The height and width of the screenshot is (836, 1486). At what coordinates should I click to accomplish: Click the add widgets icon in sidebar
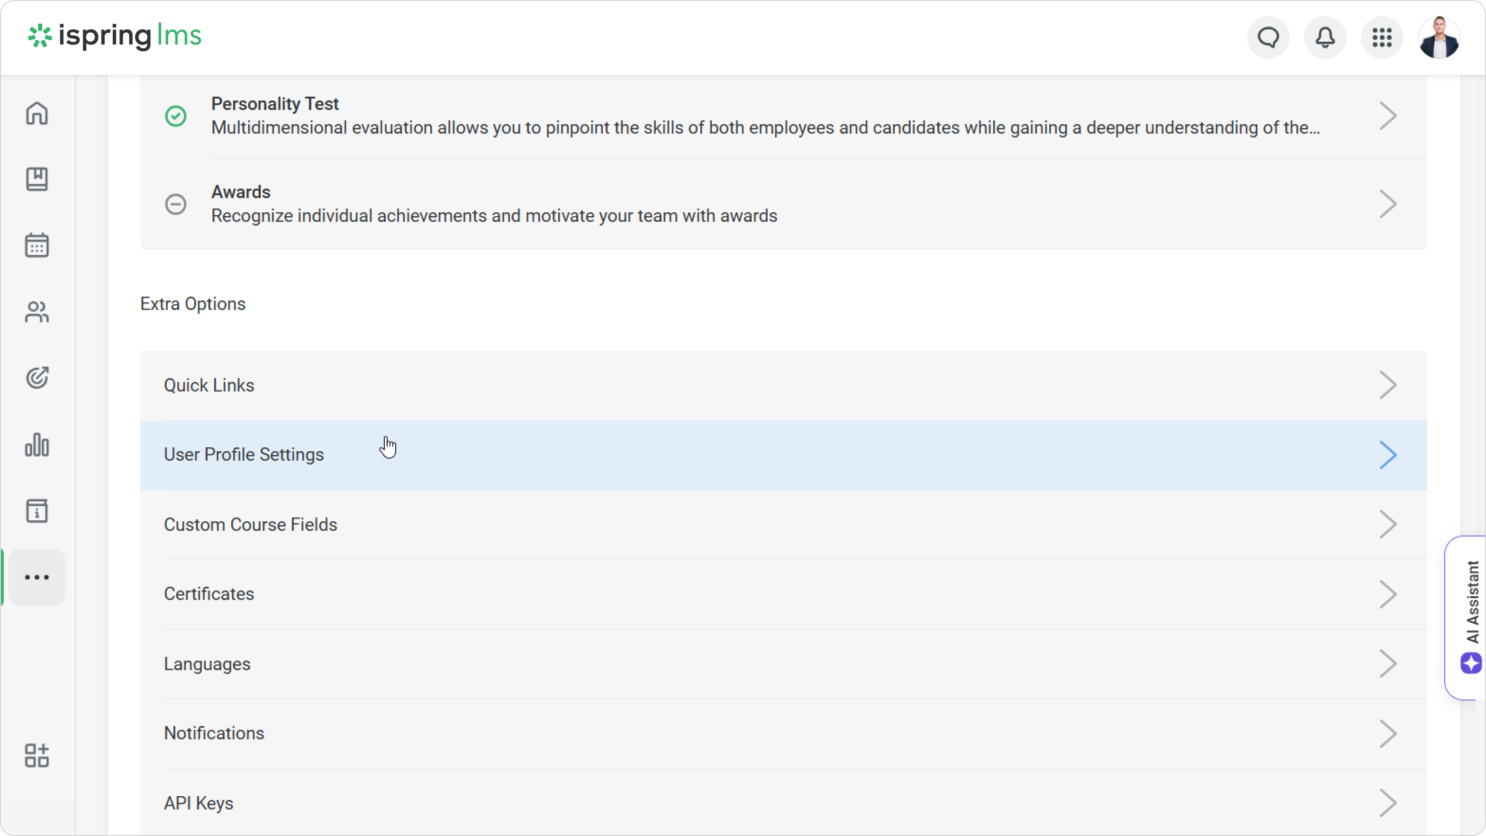click(37, 755)
